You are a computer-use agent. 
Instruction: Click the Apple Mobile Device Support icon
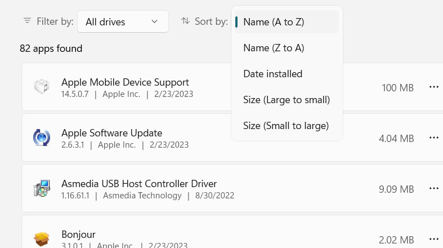tap(42, 87)
